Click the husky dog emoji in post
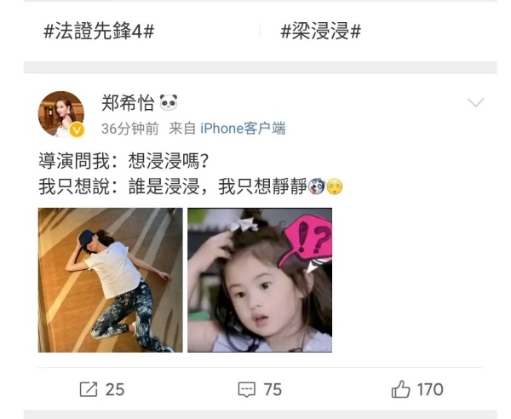 (317, 187)
